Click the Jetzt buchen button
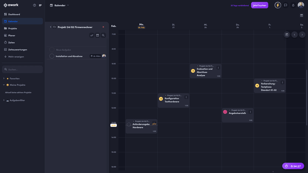The image size is (308, 173). tap(260, 5)
